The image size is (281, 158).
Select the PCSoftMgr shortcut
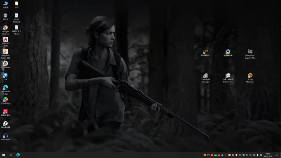6,101
